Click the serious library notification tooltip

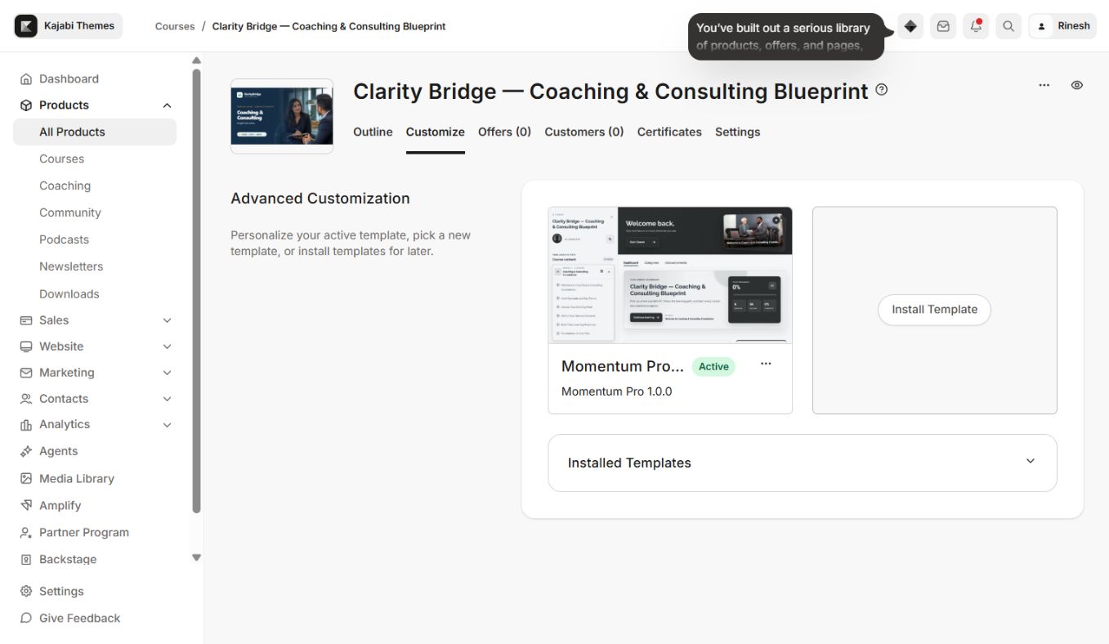tap(786, 37)
